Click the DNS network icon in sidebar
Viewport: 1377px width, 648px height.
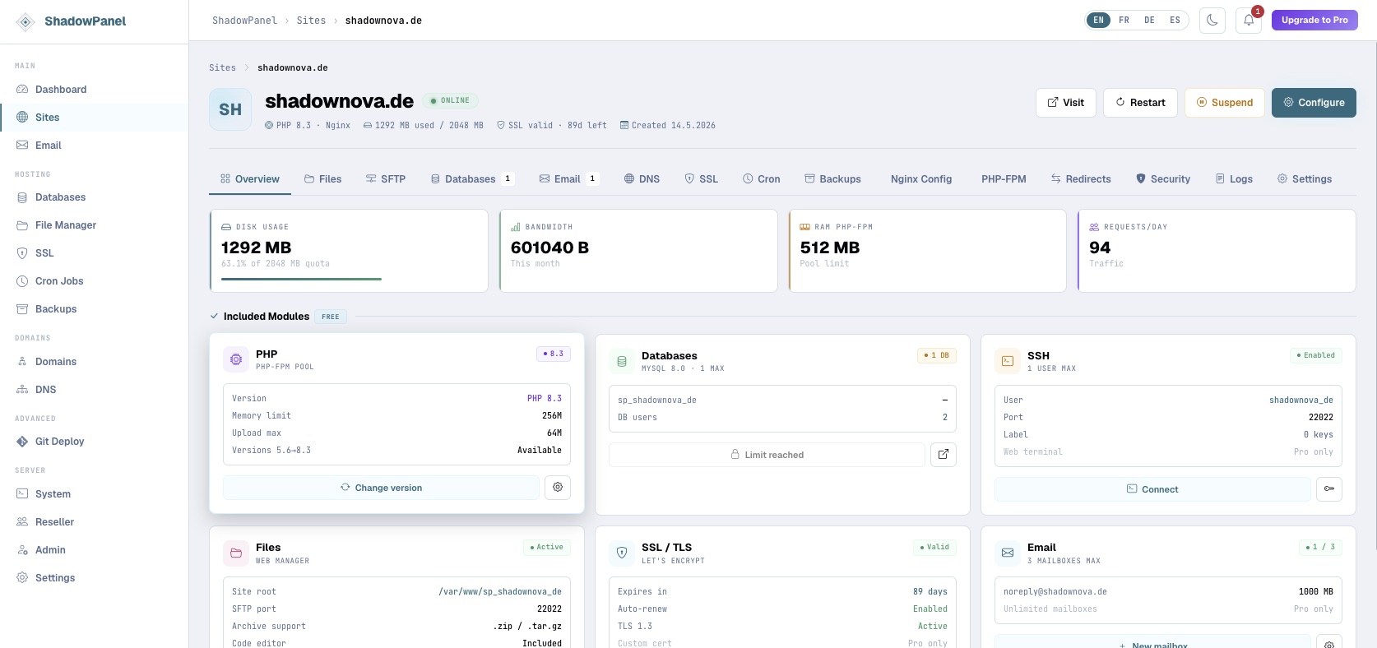[x=22, y=390]
